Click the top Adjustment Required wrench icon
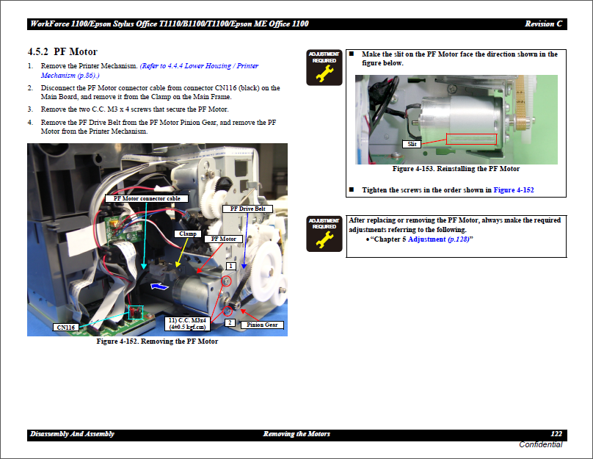 point(324,67)
